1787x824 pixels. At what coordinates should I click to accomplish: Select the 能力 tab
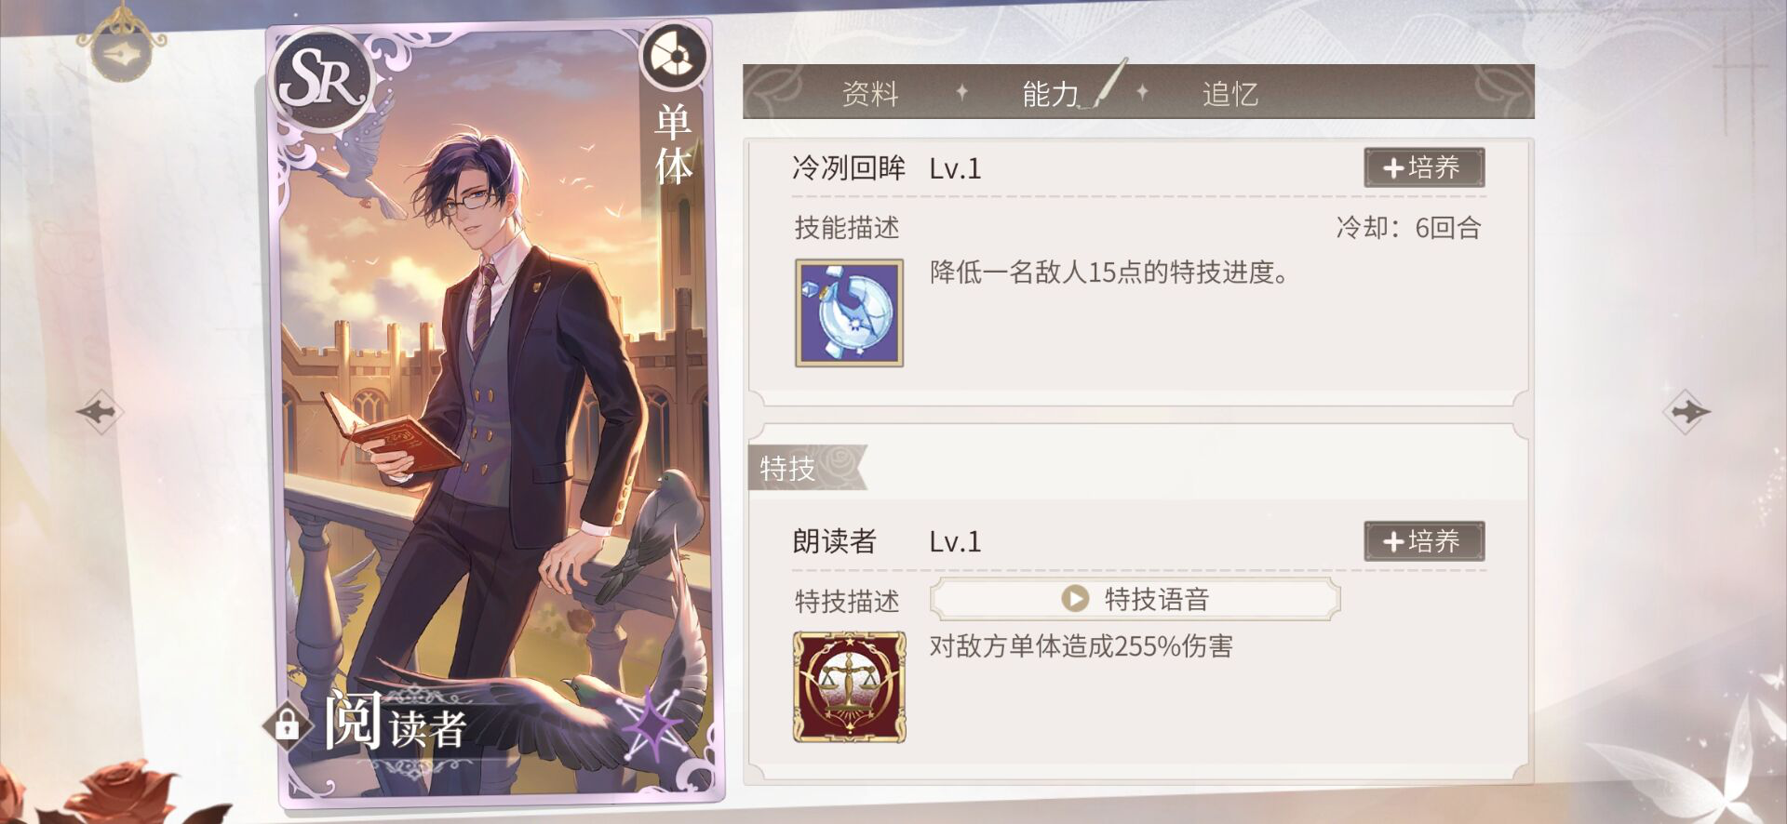(1051, 93)
